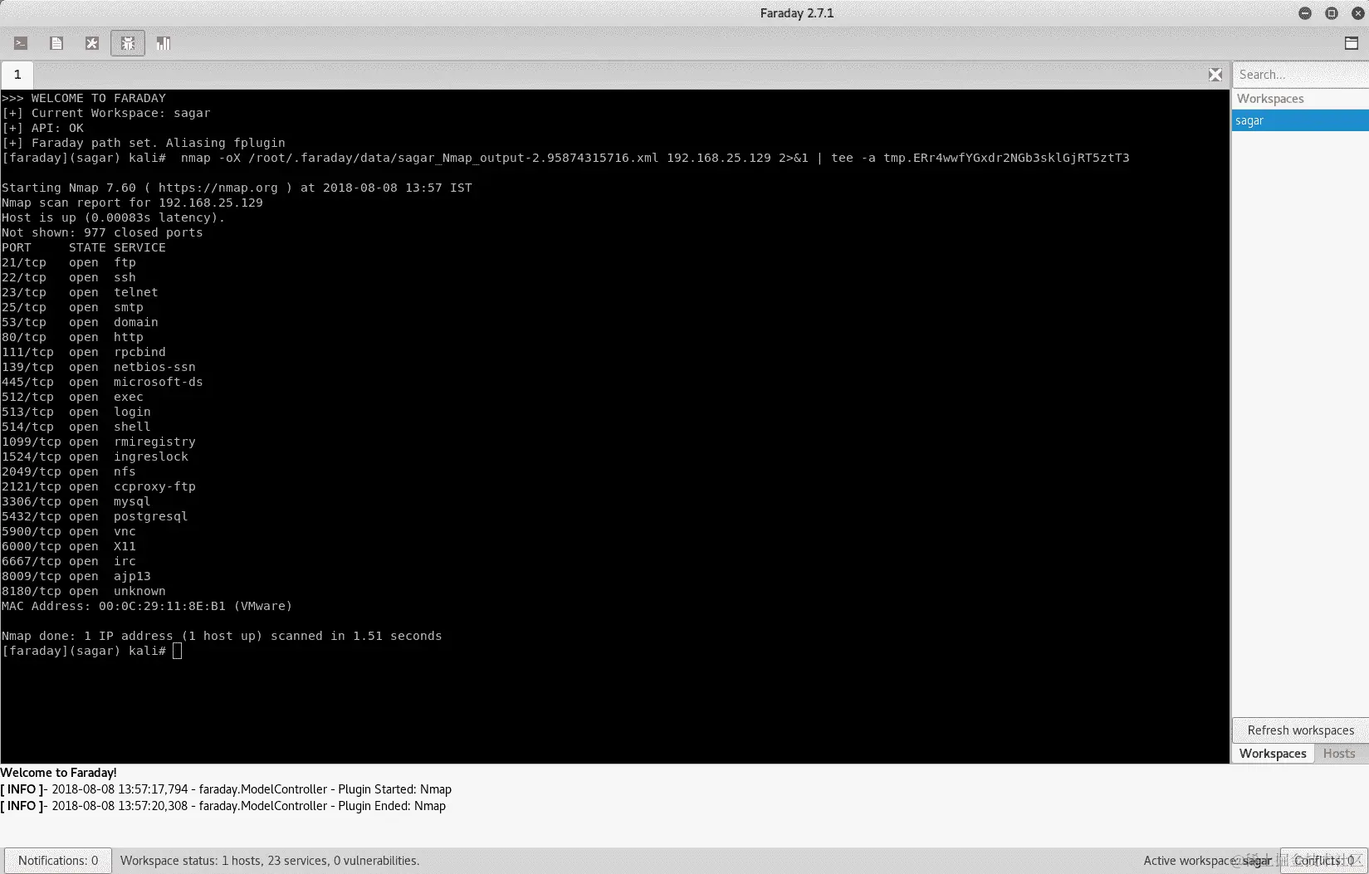Screen dimensions: 1369x874
Task: Select the sagar workspace row
Action: pos(1300,120)
